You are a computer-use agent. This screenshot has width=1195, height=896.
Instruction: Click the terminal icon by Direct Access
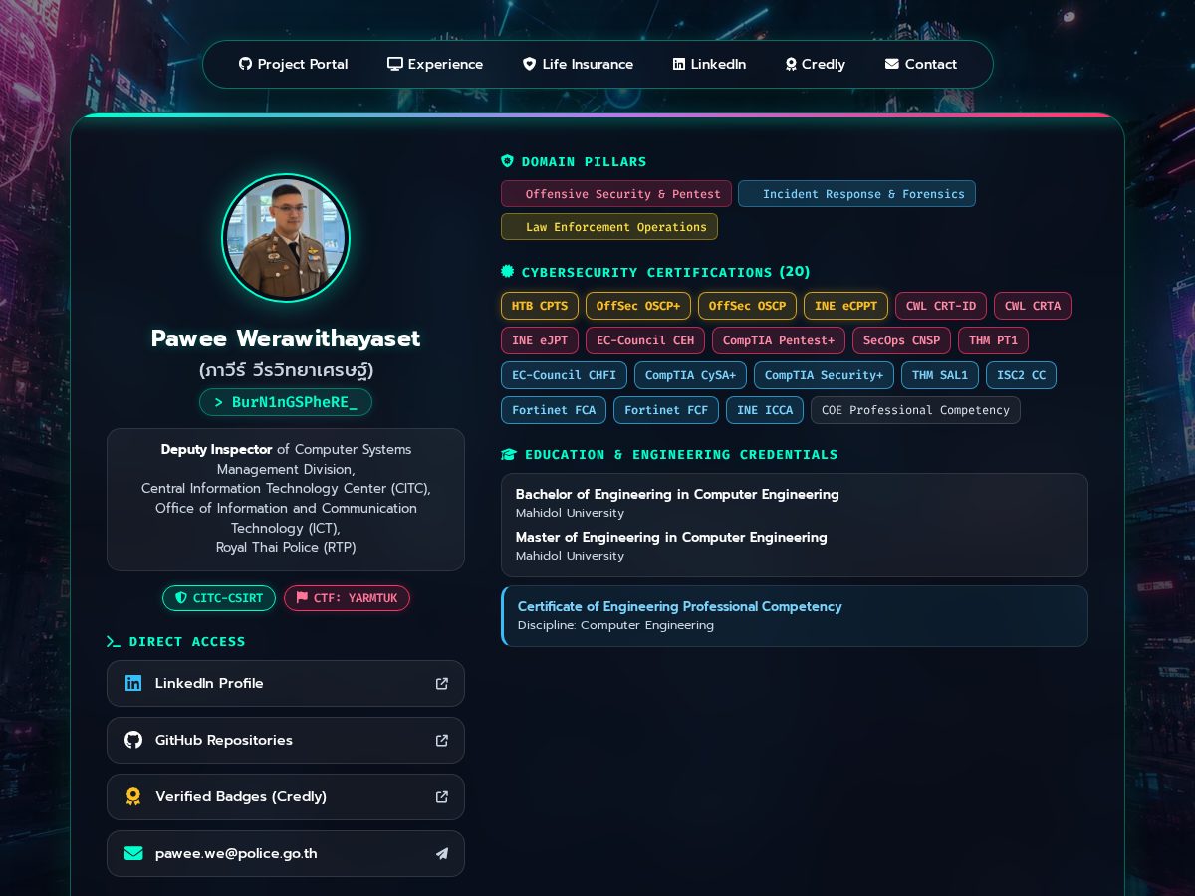pos(114,642)
